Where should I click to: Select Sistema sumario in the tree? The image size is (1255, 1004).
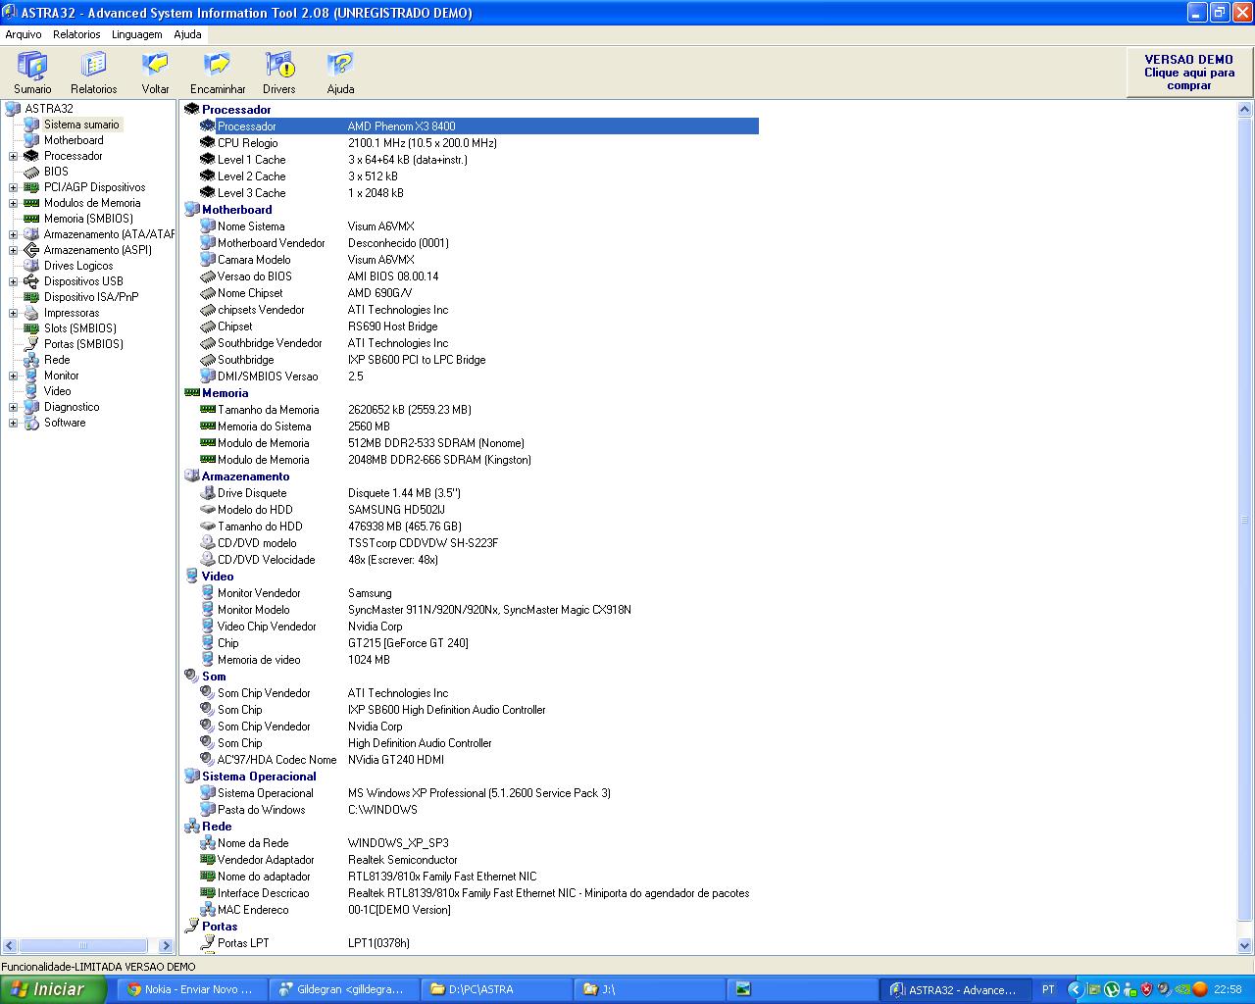tap(81, 125)
